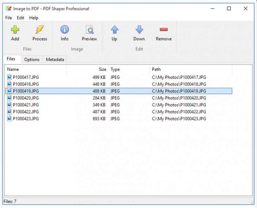The image size is (257, 208).
Task: Remove selected file with red minus icon
Action: click(164, 29)
